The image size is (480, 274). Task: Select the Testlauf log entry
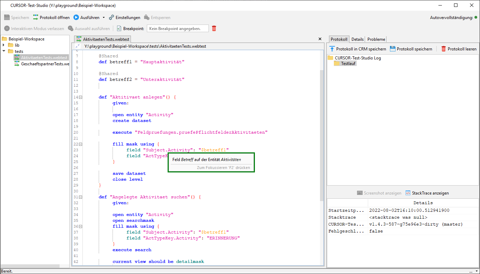(348, 64)
